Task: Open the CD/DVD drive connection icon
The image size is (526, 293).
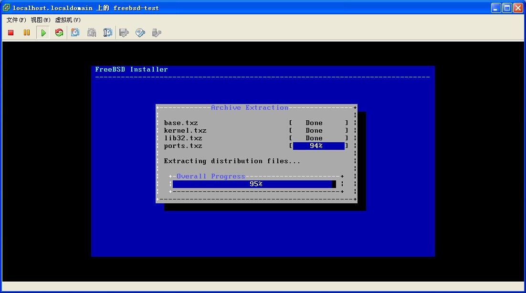Action: pyautogui.click(x=140, y=33)
